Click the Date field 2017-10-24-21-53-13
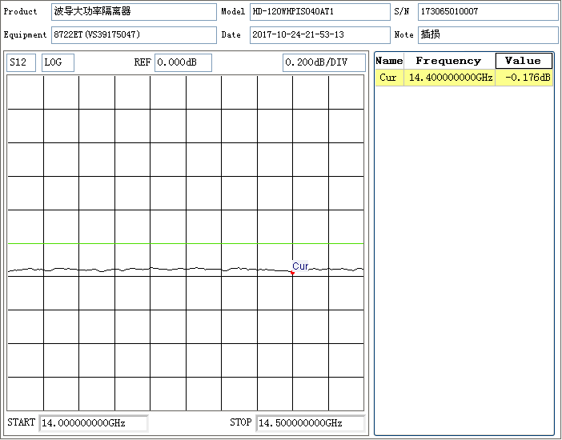562x440 pixels. [319, 34]
